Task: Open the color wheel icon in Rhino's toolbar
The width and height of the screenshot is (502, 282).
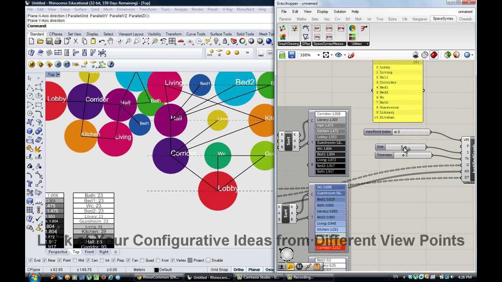Action: [x=242, y=41]
